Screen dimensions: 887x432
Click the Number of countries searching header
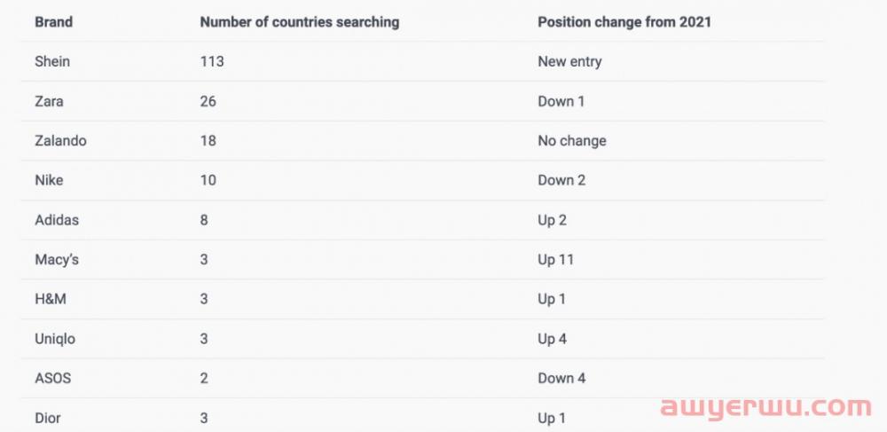(x=299, y=22)
